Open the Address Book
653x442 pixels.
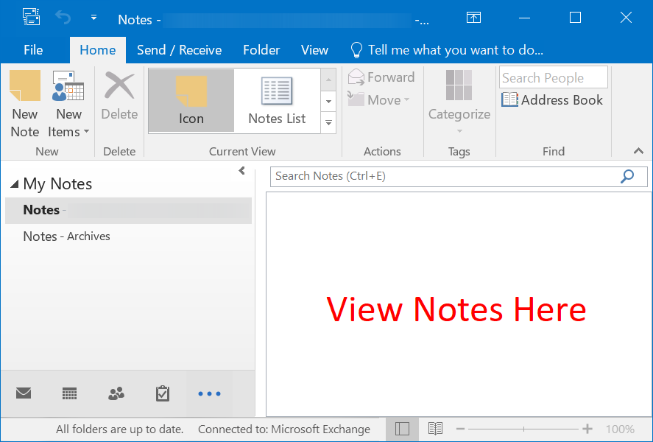point(552,99)
